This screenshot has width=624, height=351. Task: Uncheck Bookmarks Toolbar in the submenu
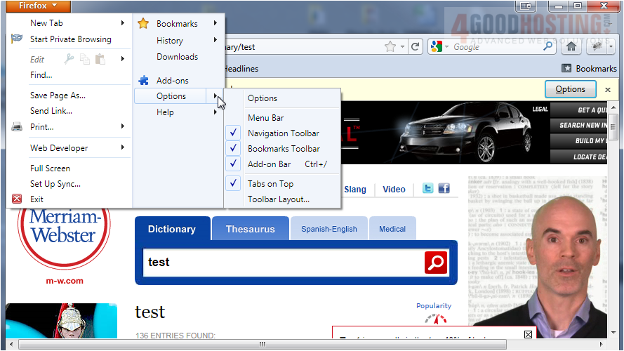pos(283,149)
